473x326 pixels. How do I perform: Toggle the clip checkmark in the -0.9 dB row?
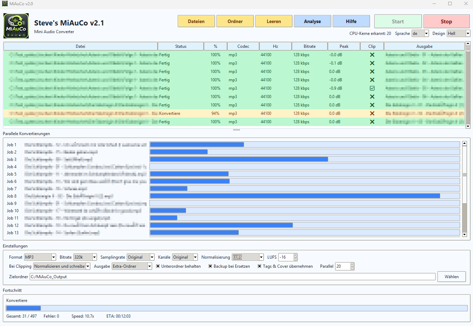pyautogui.click(x=372, y=88)
